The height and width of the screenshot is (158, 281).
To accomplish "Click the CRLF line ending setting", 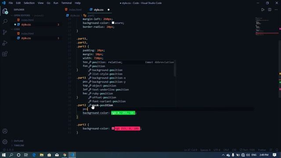I will pos(226,150).
